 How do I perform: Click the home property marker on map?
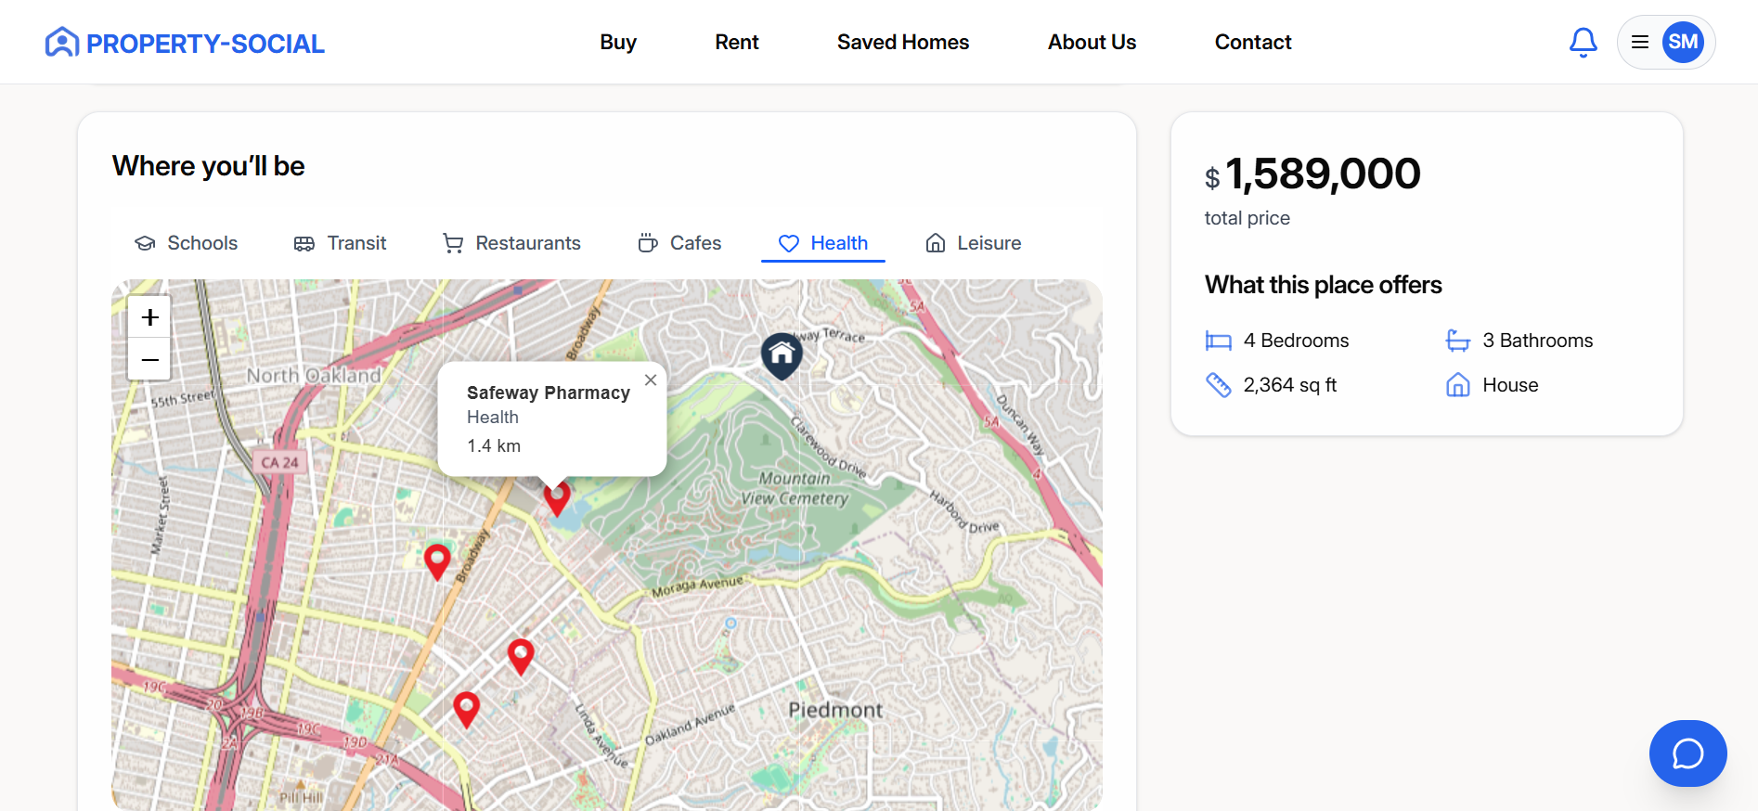[x=782, y=355]
